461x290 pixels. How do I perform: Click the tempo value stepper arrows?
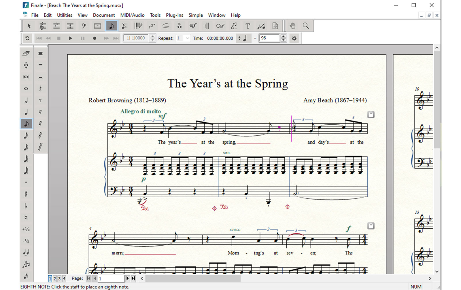(x=284, y=38)
